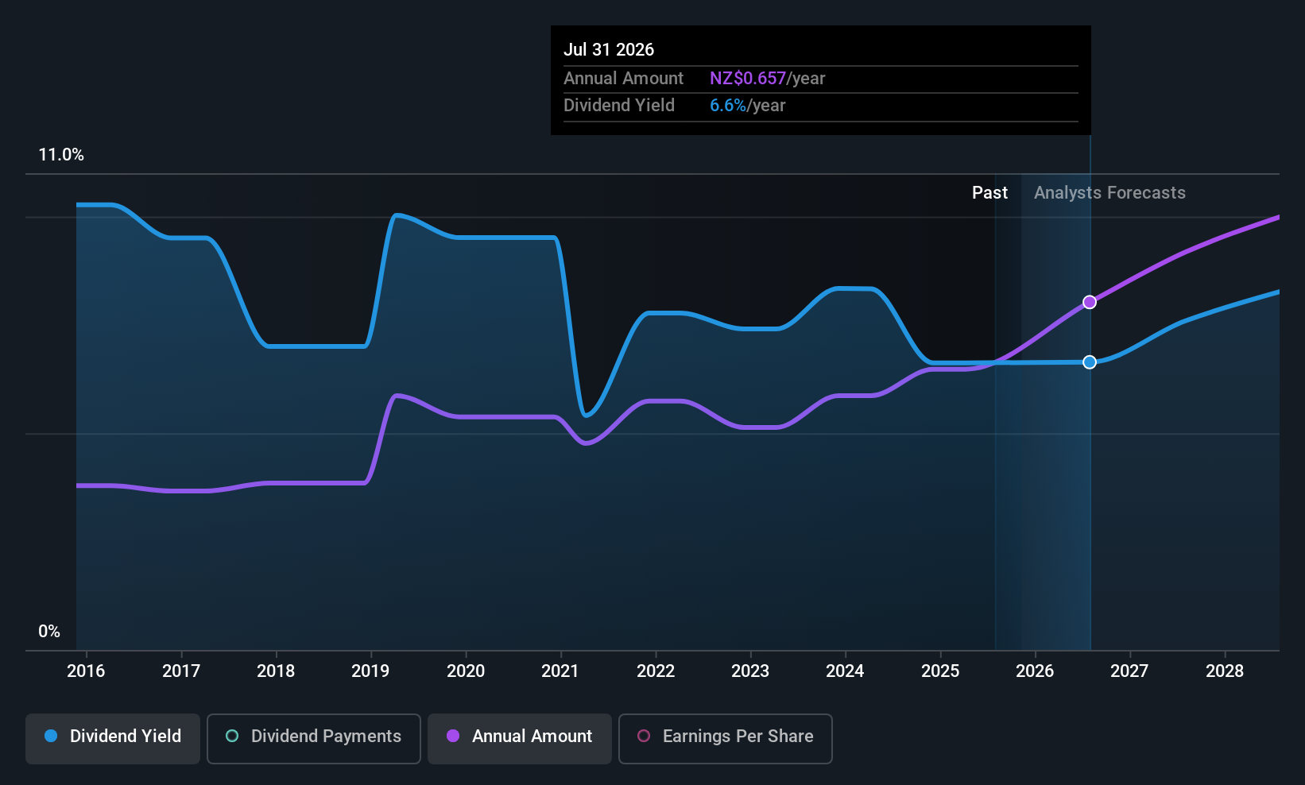This screenshot has height=785, width=1305.
Task: Click the 2019 x-axis label
Action: click(x=370, y=671)
